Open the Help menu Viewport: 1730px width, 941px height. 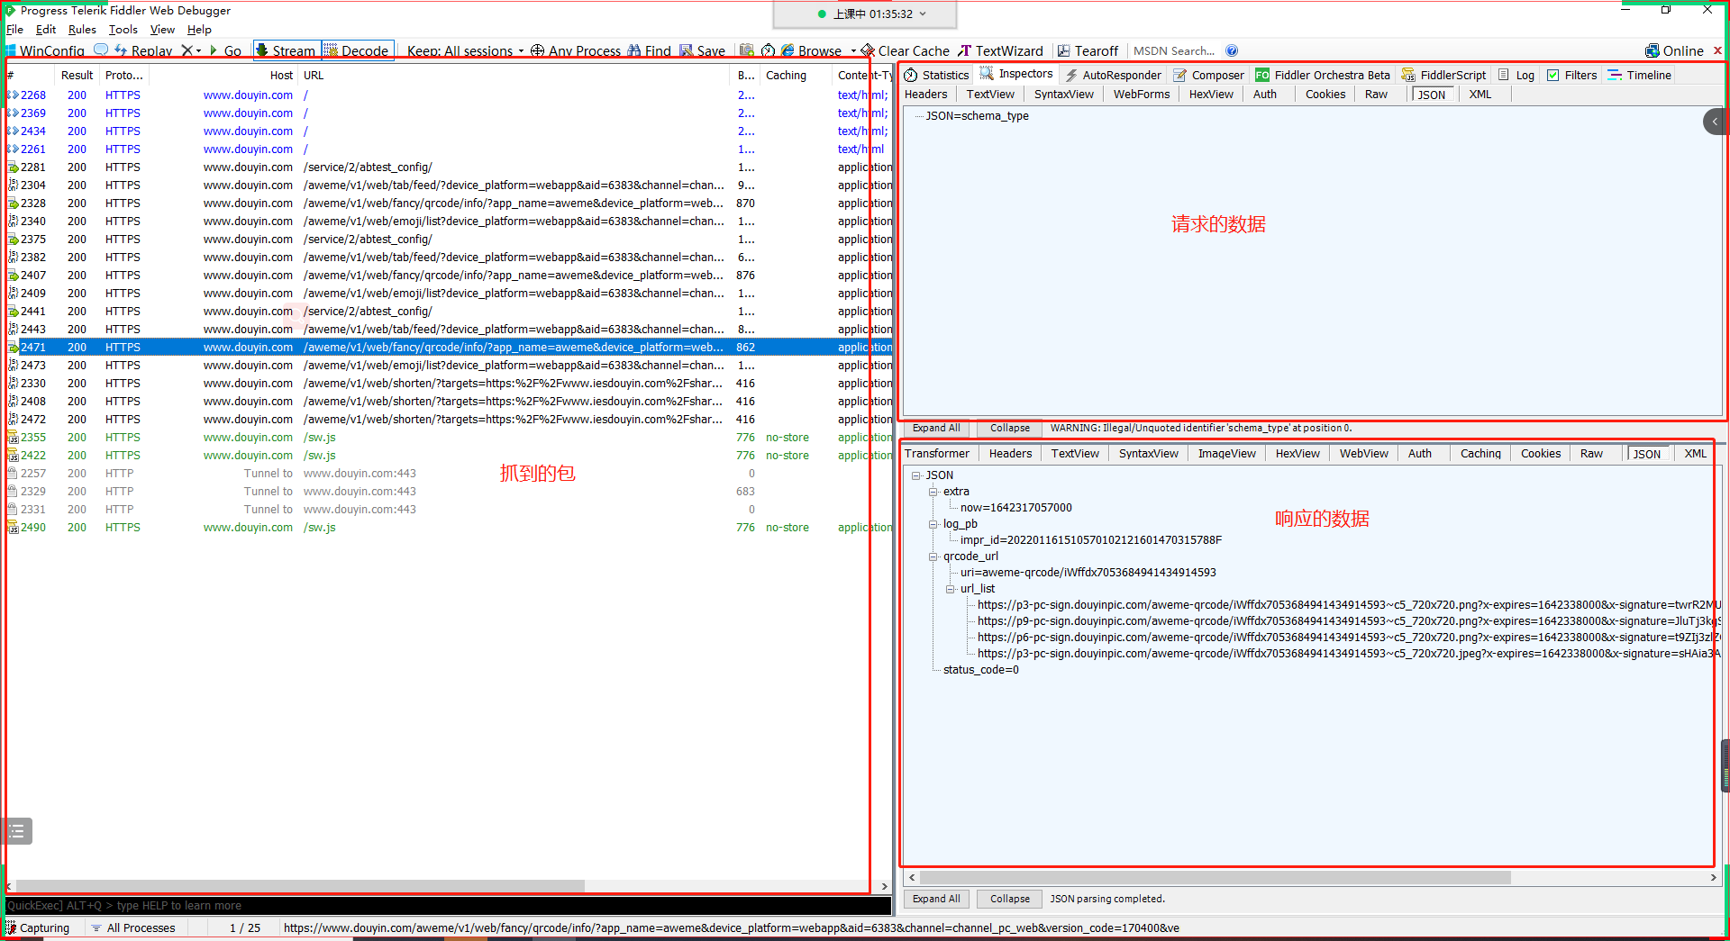(x=199, y=30)
